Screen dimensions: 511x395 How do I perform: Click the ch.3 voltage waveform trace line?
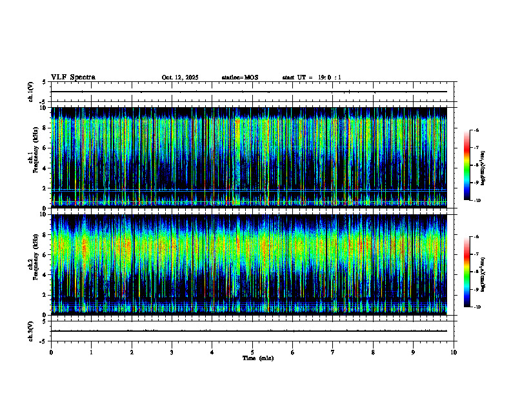coord(248,331)
